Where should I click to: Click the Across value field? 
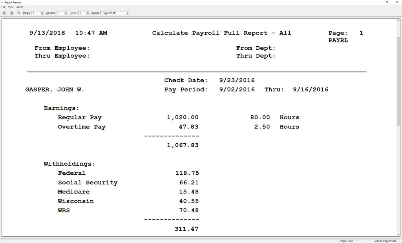pos(61,13)
